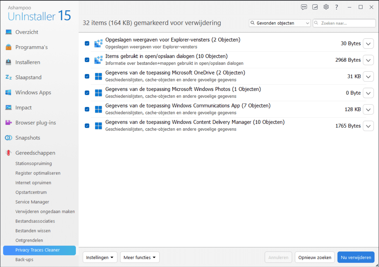The image size is (379, 267).
Task: Toggle checkbox for Windows Communications App data
Action: pos(87,109)
